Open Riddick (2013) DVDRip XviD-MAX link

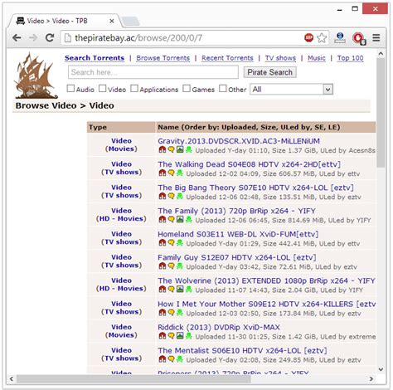(219, 327)
